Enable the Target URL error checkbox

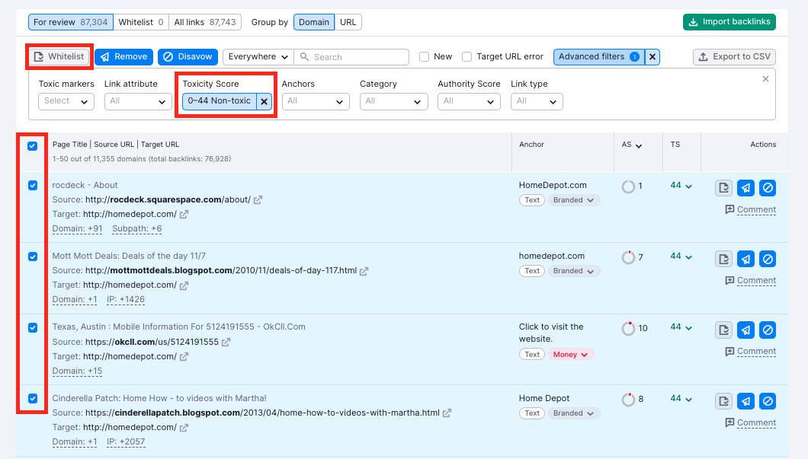click(x=467, y=56)
